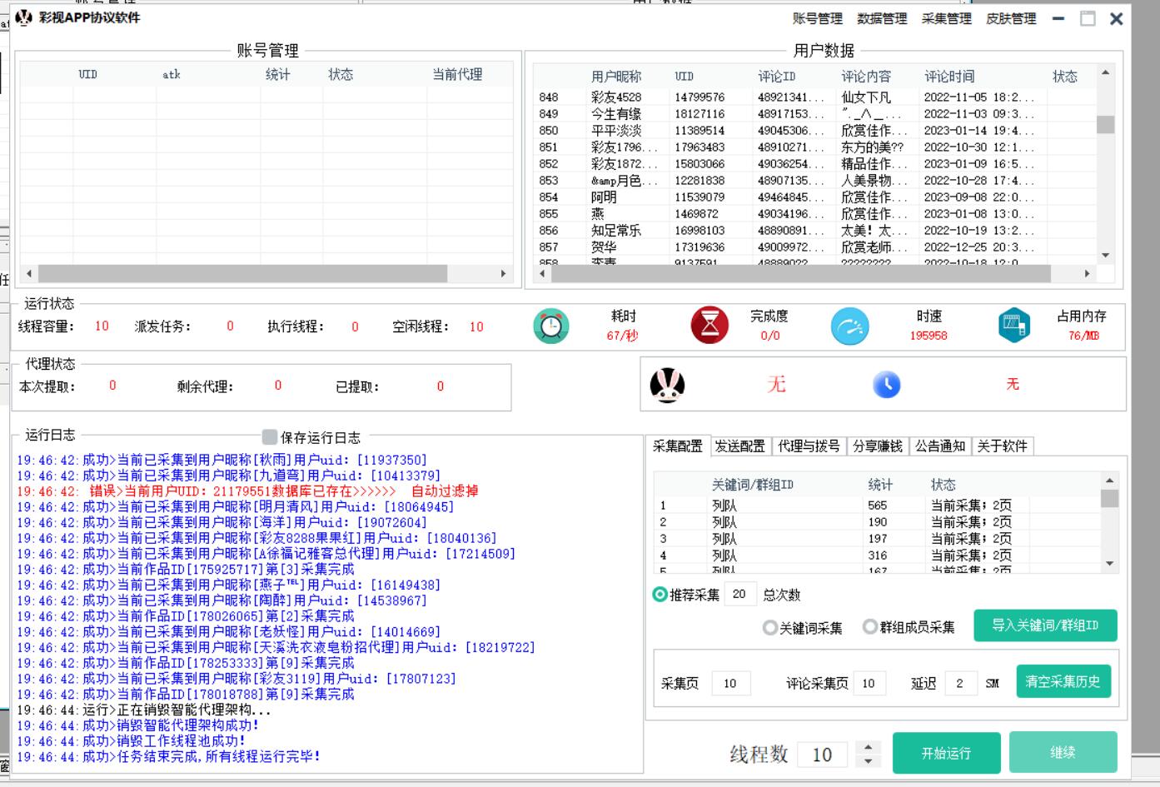Screen dimensions: 1160x787
Task: Click the green alarm clock 耗时 icon
Action: [550, 326]
